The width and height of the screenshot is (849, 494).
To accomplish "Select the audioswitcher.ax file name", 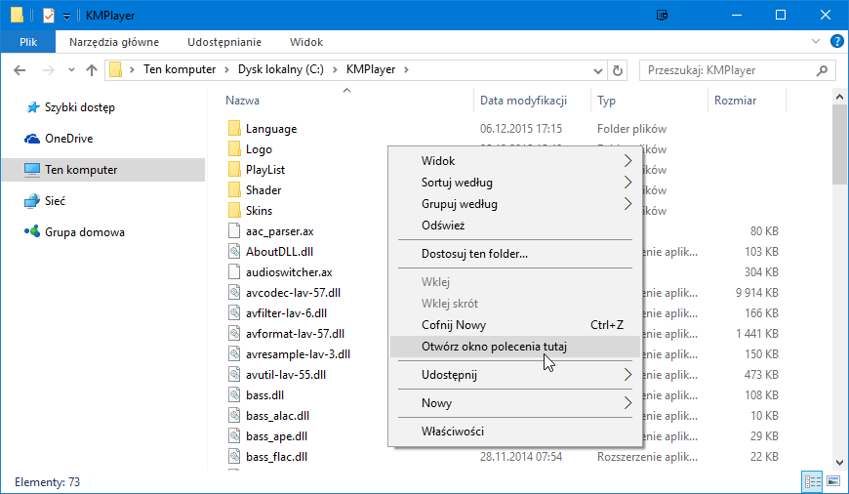I will click(x=289, y=272).
